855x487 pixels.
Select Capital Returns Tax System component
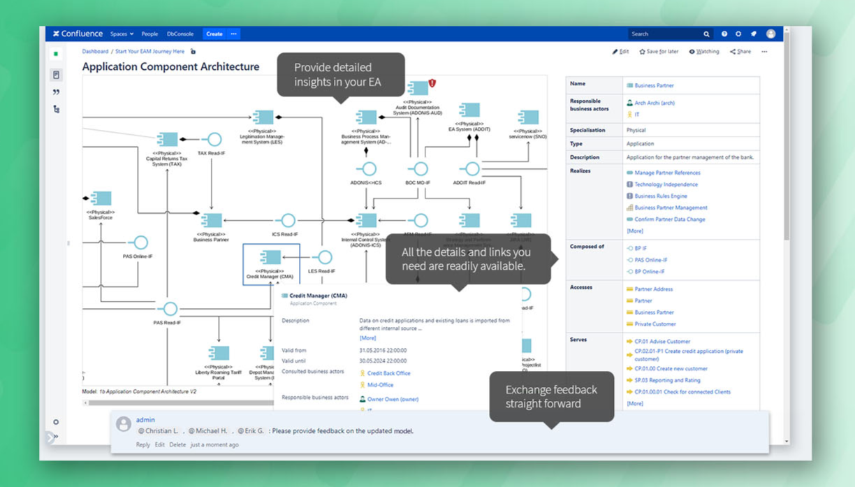(x=167, y=139)
